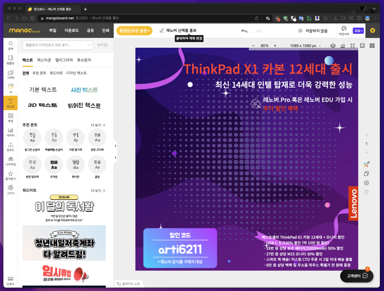Screen dimensions: 384x291
Task: Expand 워드아트 with 더 보기
Action: [98, 190]
